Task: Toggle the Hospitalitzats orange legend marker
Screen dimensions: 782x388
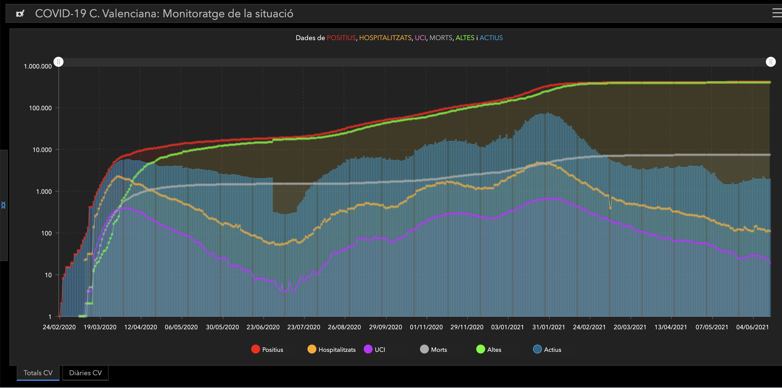Action: (x=312, y=349)
